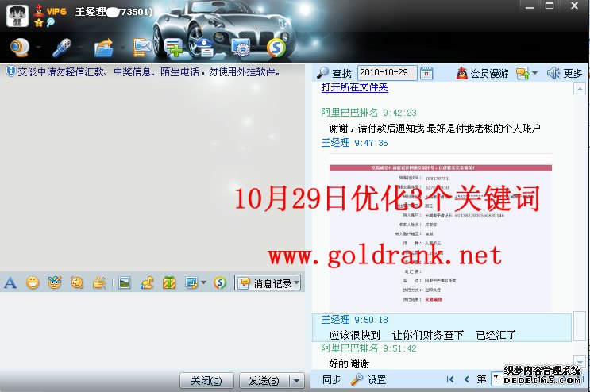Open the 打开所在文件夹 link
The width and height of the screenshot is (590, 392).
(354, 87)
